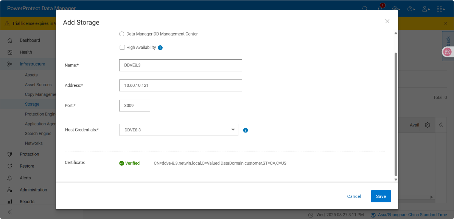Open the help question mark menu
The width and height of the screenshot is (454, 219).
tap(411, 9)
